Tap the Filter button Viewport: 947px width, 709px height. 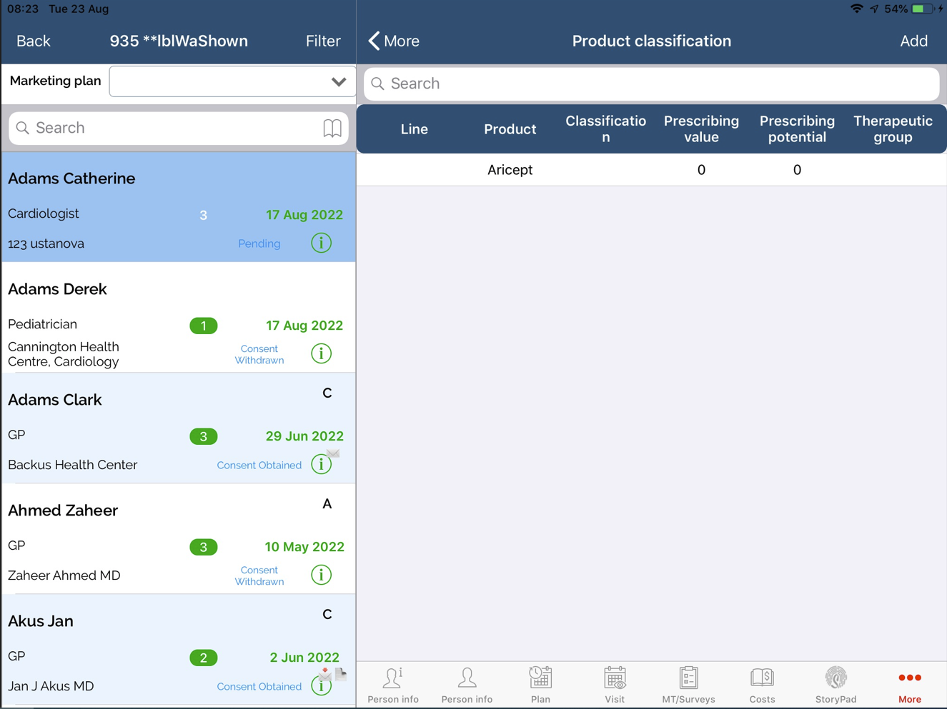click(x=323, y=41)
